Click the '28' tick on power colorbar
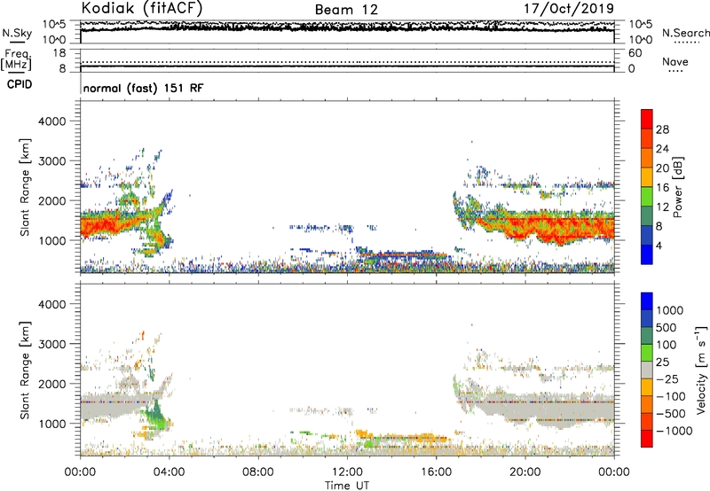Image resolution: width=710 pixels, height=491 pixels. click(x=662, y=129)
